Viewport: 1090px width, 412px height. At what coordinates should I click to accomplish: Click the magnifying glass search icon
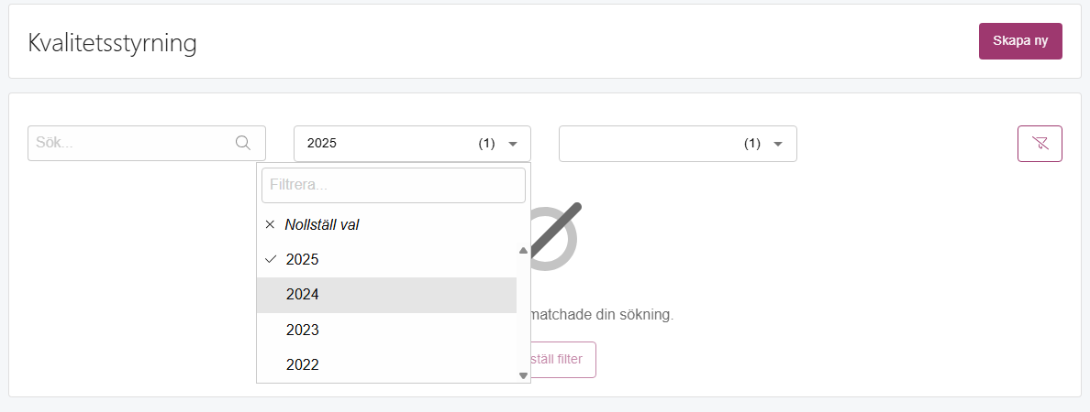(x=242, y=143)
